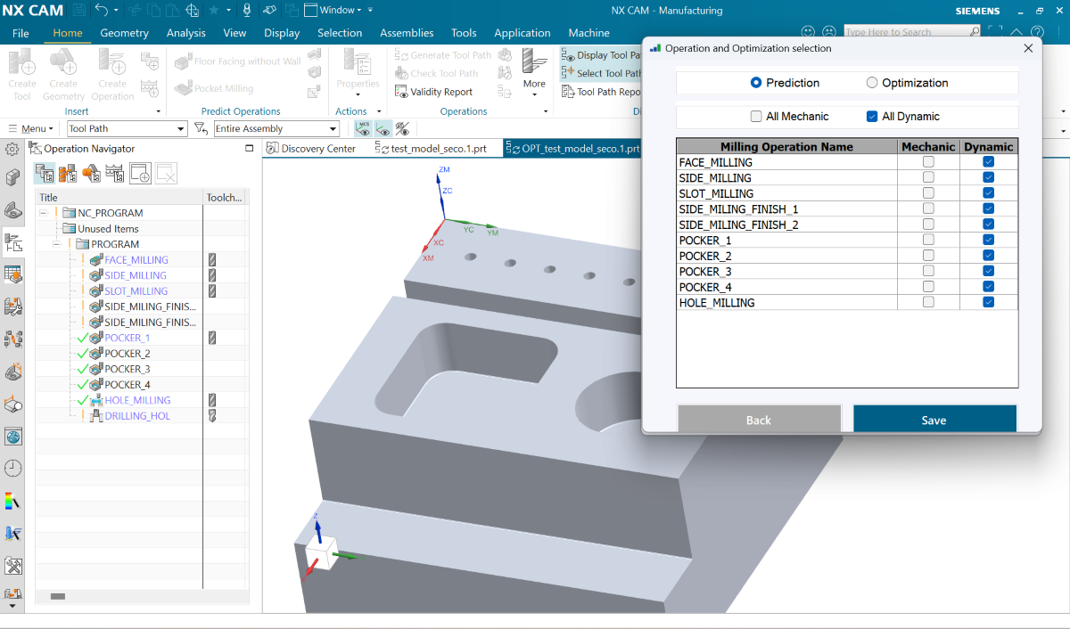The width and height of the screenshot is (1070, 629).
Task: Switch to test_model_seco.1.prt tab
Action: 432,149
